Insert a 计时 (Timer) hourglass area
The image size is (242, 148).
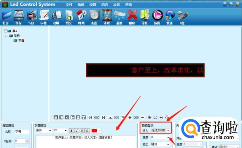point(107,15)
